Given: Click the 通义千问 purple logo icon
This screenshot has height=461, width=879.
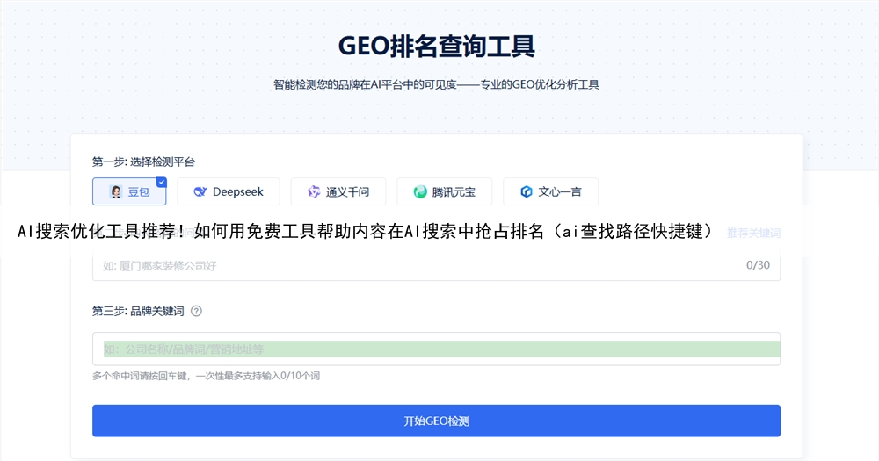Looking at the screenshot, I should coord(314,191).
